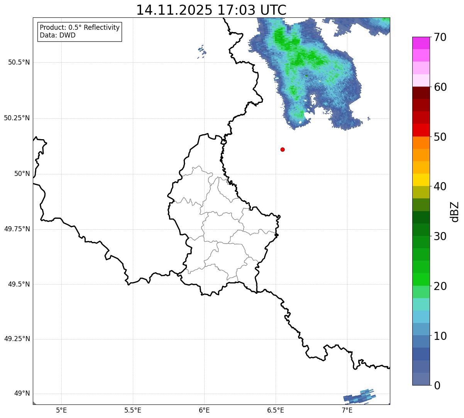Screen dimensions: 464x418
Task: Click the dark maroon swatch just below 60
Action: coord(421,93)
